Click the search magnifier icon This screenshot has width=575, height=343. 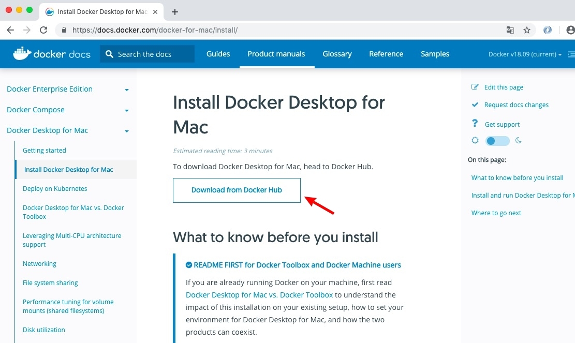point(109,54)
